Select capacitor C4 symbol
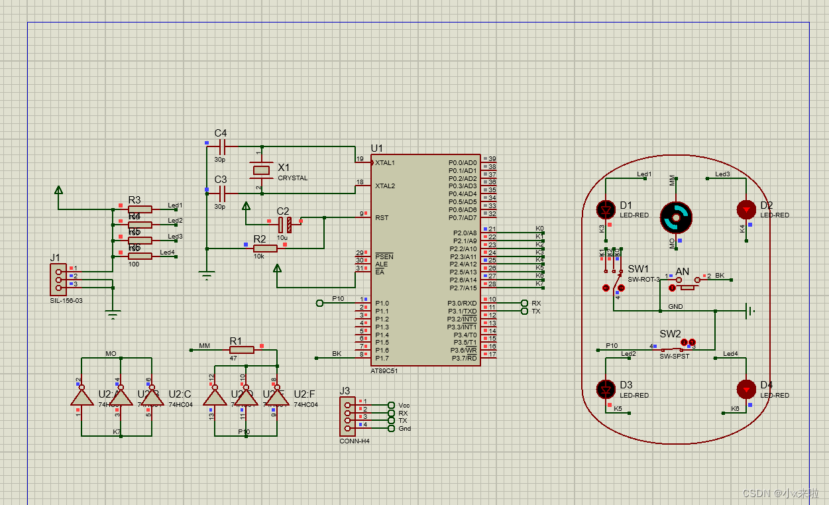Screen dimensions: 829x505 222,146
